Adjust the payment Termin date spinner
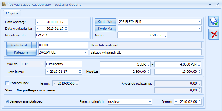222x111 pixels. point(199,102)
